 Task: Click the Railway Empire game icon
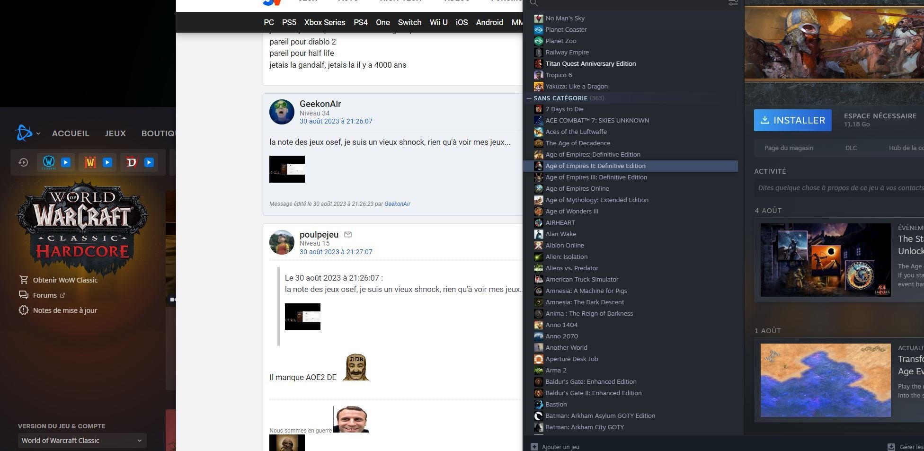coord(538,53)
